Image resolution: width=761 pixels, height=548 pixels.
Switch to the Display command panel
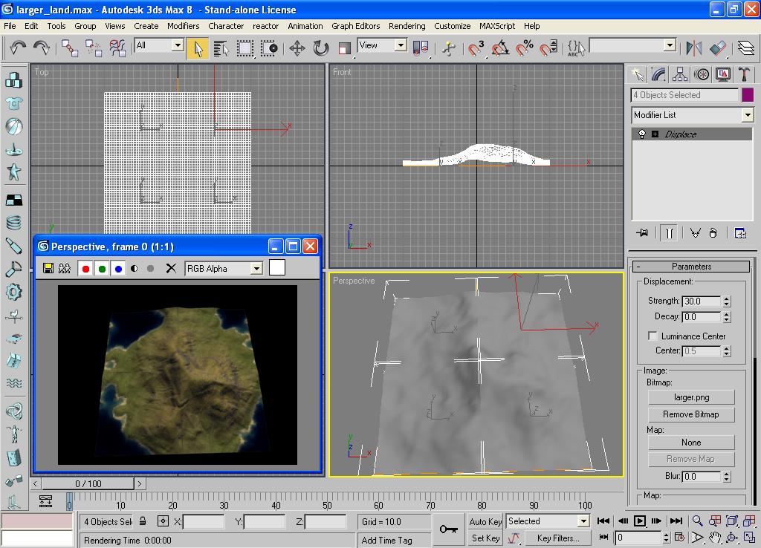[723, 74]
